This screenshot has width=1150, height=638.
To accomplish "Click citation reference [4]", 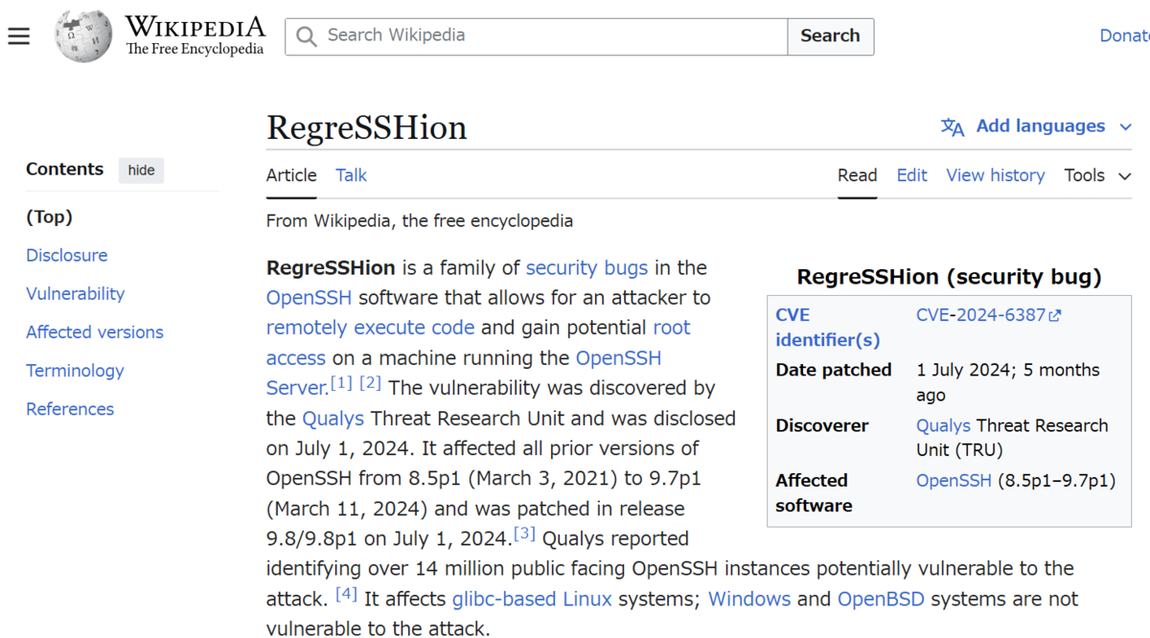I will point(347,595).
